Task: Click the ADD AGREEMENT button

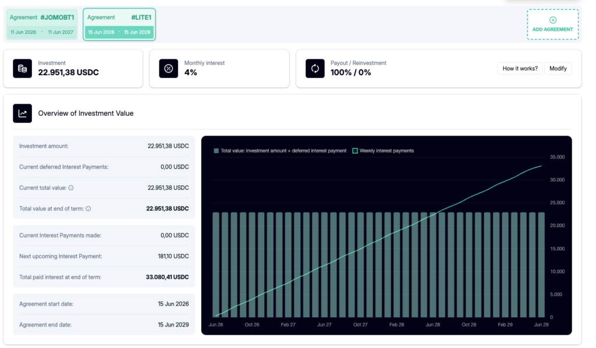Action: point(553,24)
